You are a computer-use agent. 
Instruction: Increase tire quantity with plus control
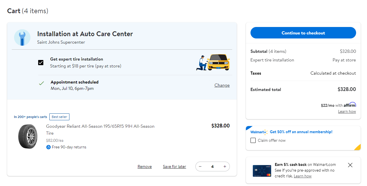225,166
